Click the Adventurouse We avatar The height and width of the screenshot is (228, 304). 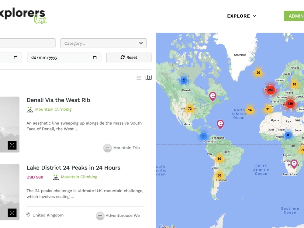tap(100, 216)
